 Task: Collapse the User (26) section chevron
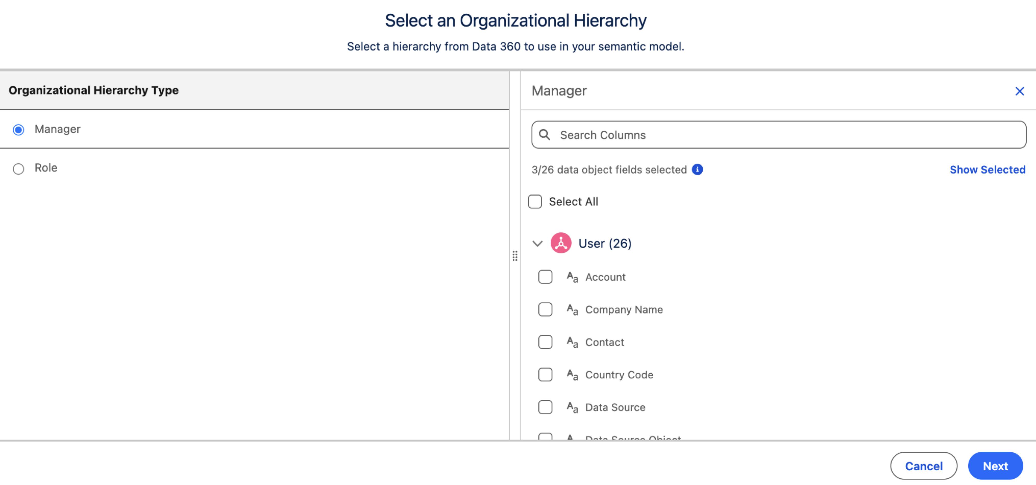point(537,243)
